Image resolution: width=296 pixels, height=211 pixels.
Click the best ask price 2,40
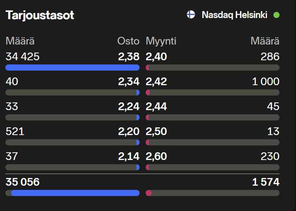pos(156,57)
